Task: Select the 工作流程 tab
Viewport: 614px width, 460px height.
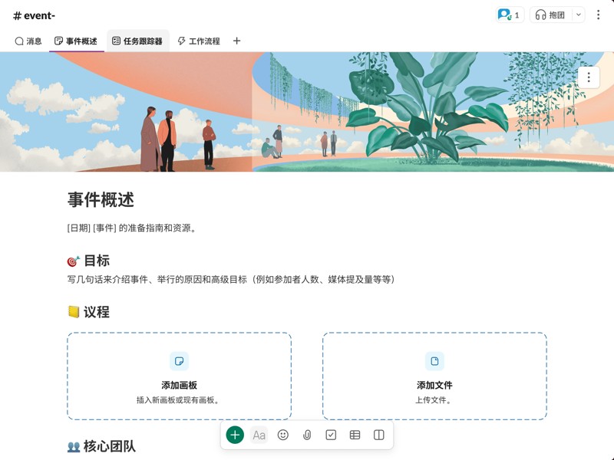Action: pyautogui.click(x=200, y=41)
